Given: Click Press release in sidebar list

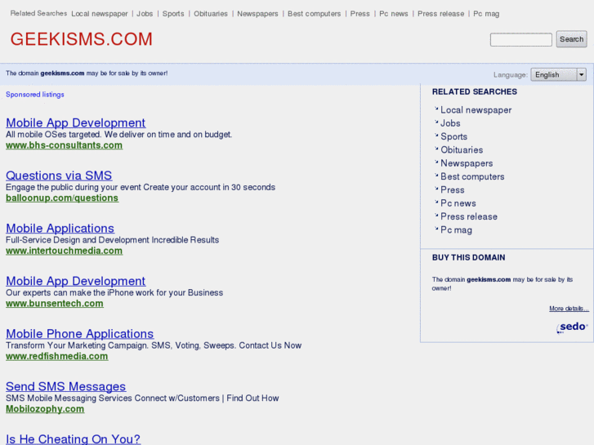Looking at the screenshot, I should [x=469, y=216].
